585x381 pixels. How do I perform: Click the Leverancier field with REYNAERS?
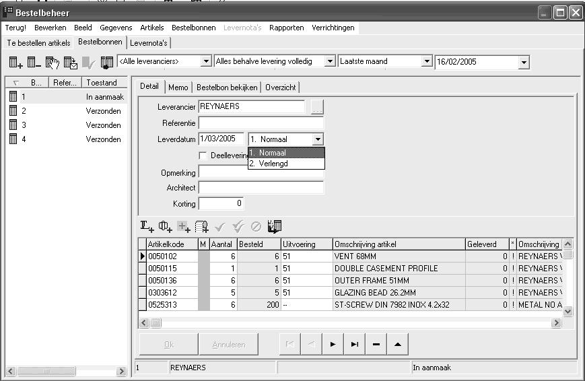point(252,107)
